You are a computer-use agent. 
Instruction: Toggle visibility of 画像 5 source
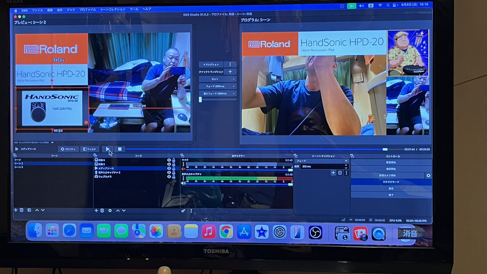[x=169, y=164]
